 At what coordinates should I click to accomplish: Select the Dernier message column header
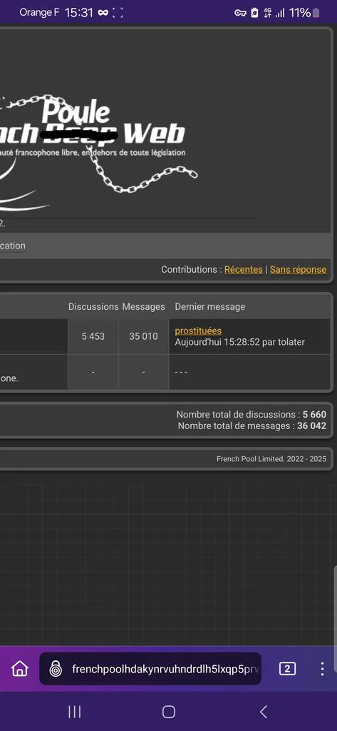coord(210,307)
